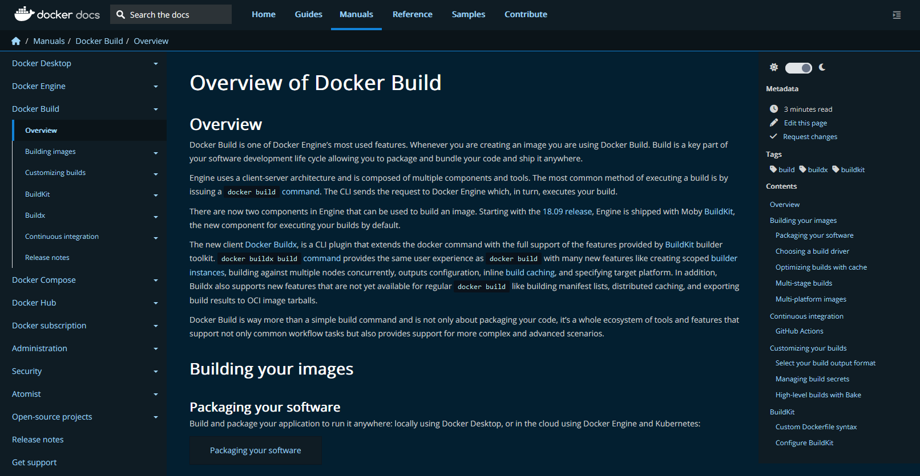Screen dimensions: 920x476
Task: Select the Manuals navigation tab
Action: click(356, 14)
